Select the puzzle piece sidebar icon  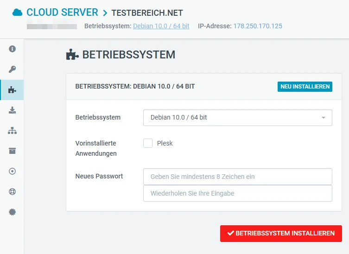pos(13,90)
